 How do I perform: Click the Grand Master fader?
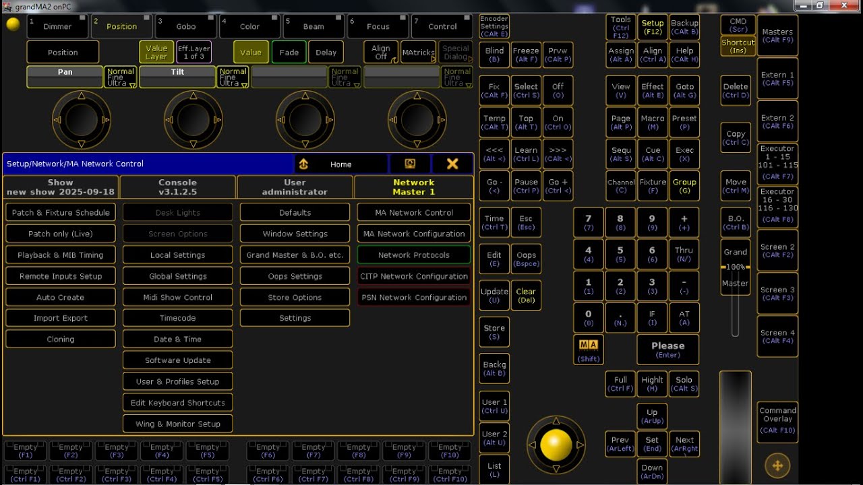(x=736, y=267)
